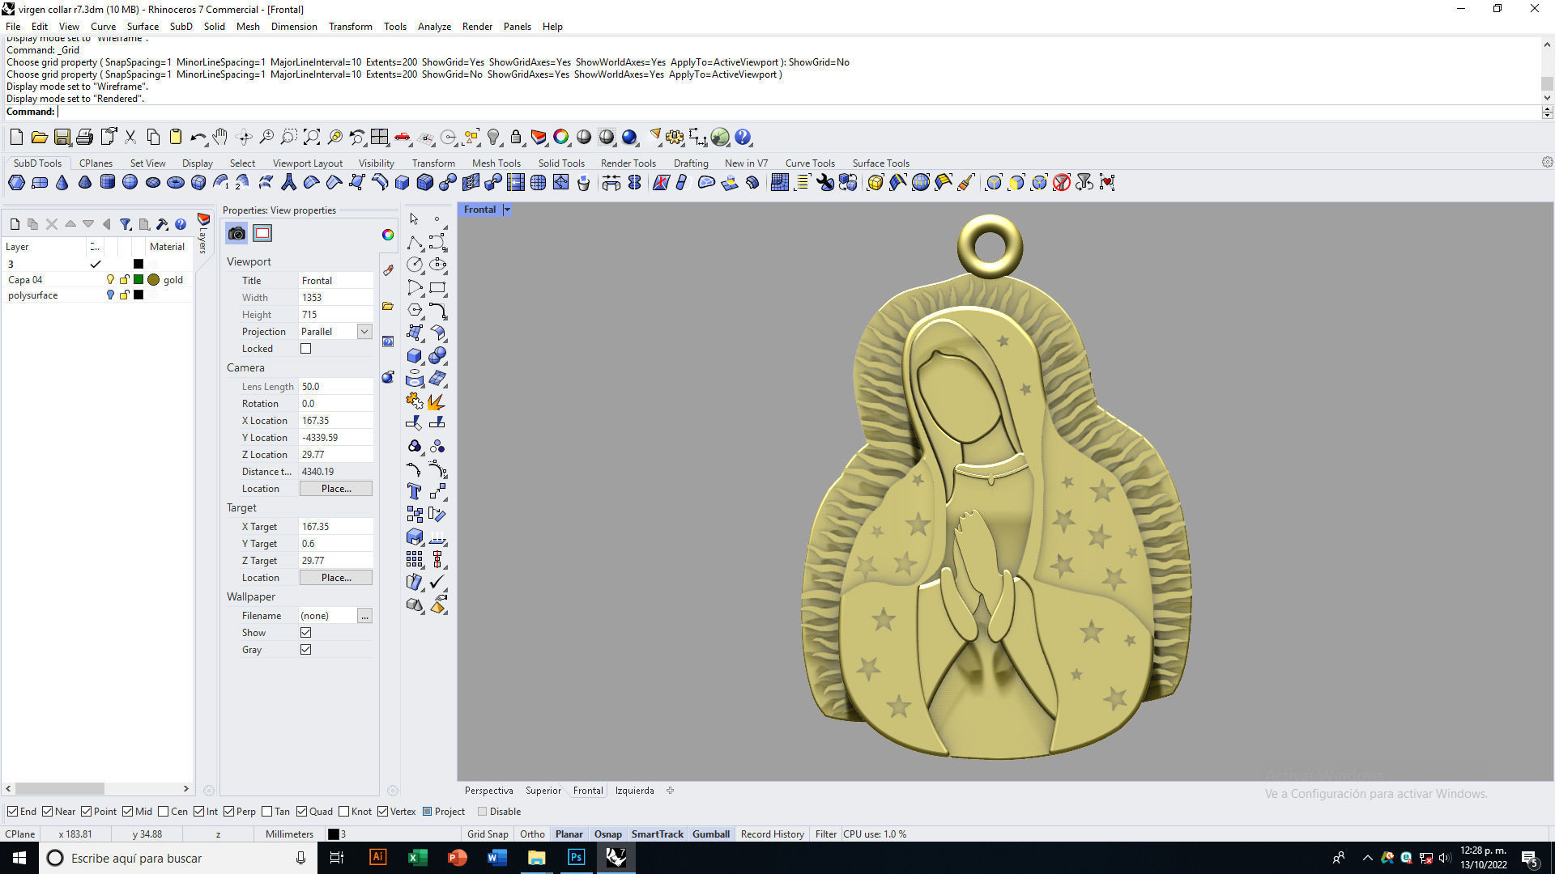Click the color wheel Object Properties icon
This screenshot has width=1555, height=874.
pos(561,137)
